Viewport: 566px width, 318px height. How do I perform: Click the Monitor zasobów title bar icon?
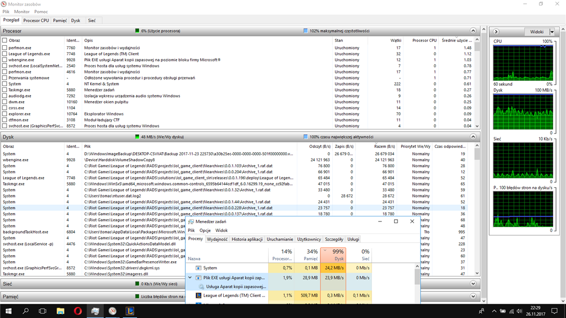[4, 4]
